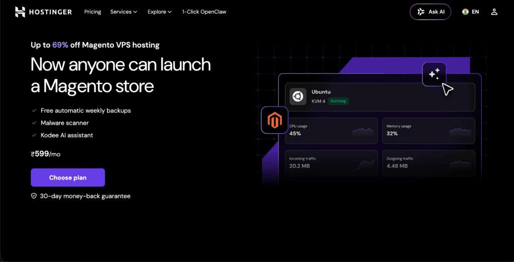Click the money-back guarantee shield icon
This screenshot has width=514, height=262.
coord(34,196)
